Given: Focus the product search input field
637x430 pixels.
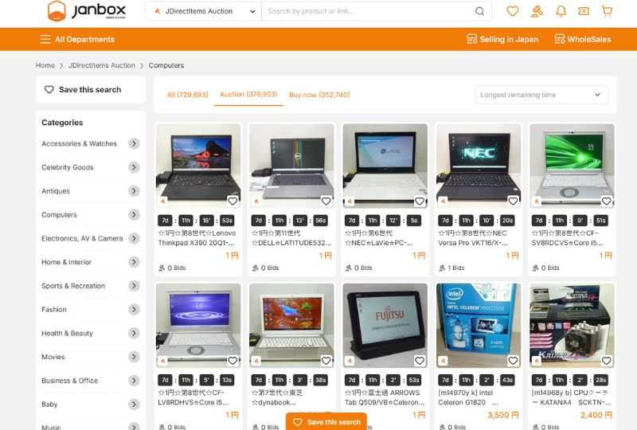Looking at the screenshot, I should (369, 11).
